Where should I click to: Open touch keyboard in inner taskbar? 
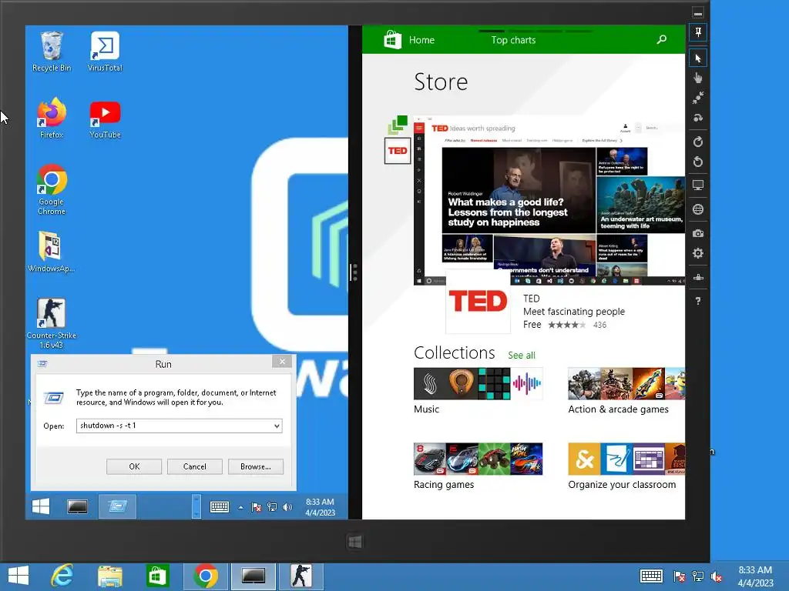click(220, 507)
